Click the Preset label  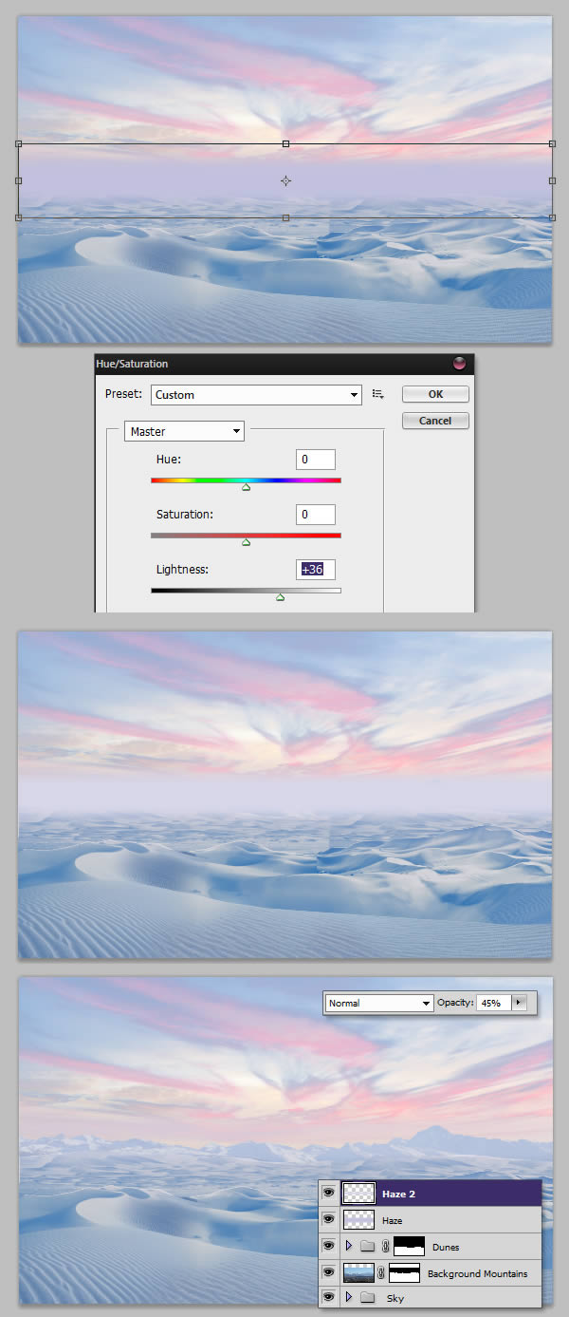pos(123,394)
